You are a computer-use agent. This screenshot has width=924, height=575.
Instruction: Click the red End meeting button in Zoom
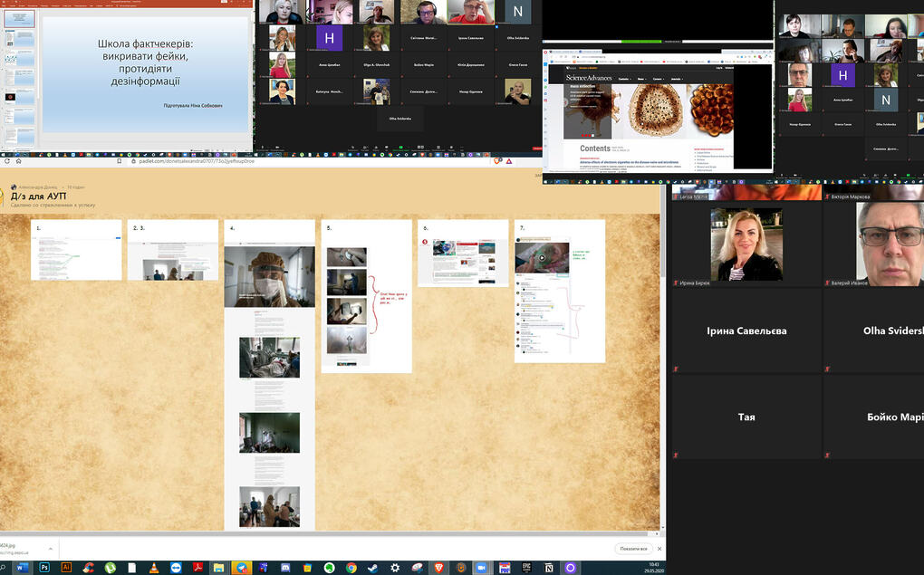537,149
